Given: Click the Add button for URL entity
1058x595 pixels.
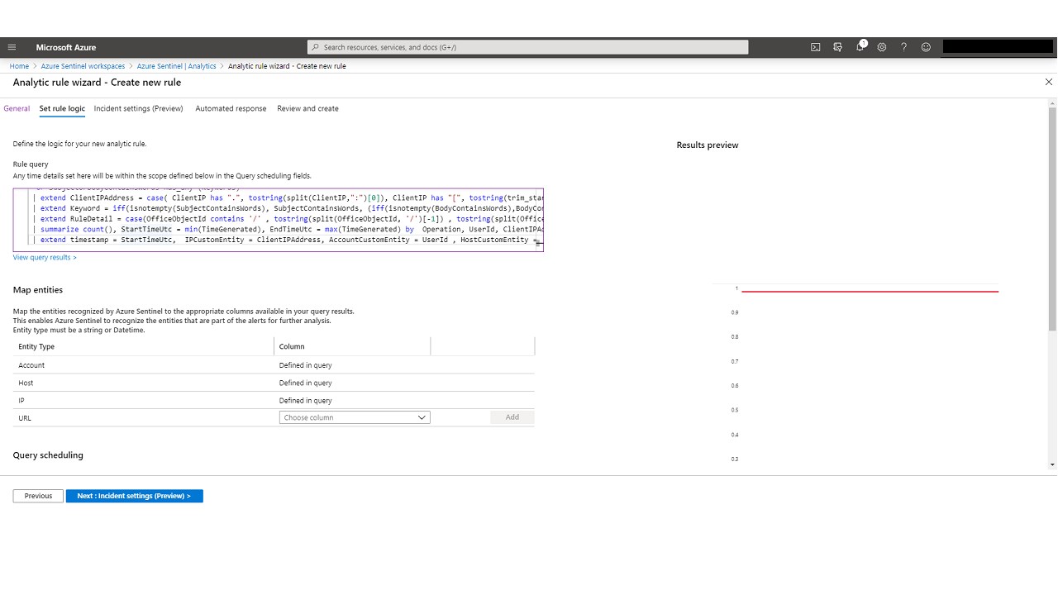Looking at the screenshot, I should coord(512,417).
